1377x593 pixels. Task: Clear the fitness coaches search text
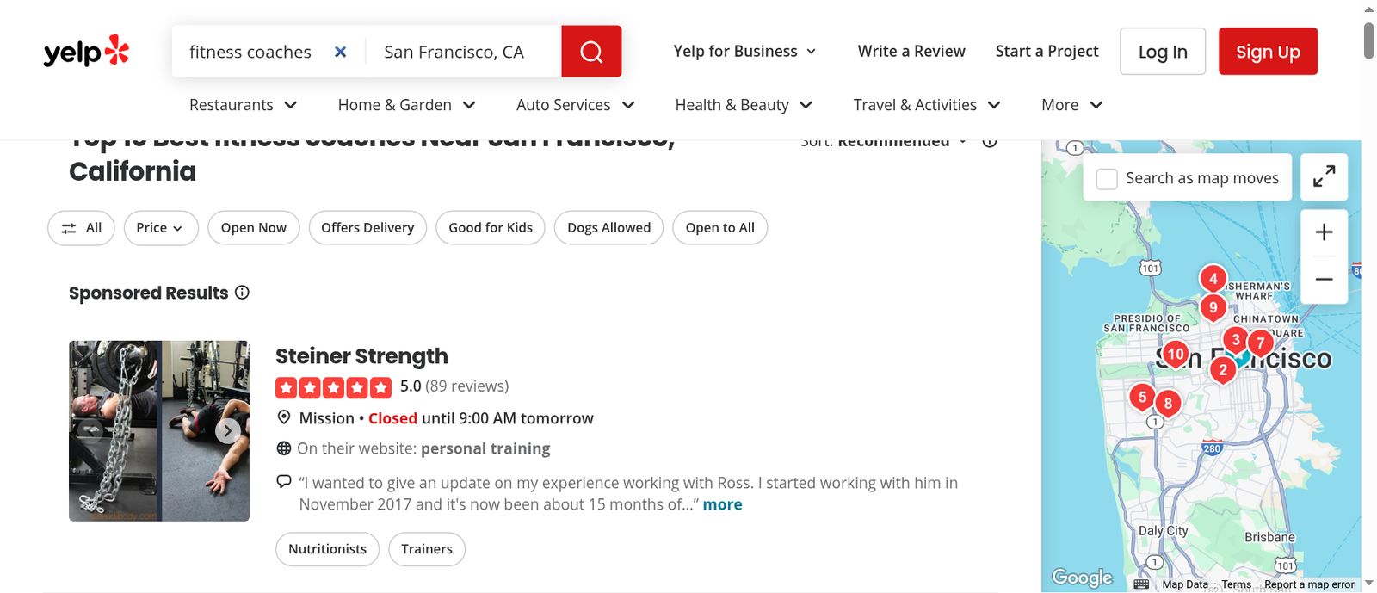[341, 52]
